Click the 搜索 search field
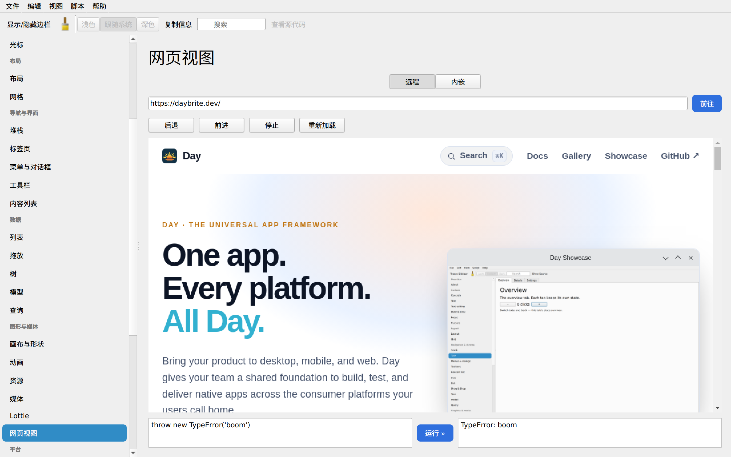The image size is (731, 457). tap(231, 25)
